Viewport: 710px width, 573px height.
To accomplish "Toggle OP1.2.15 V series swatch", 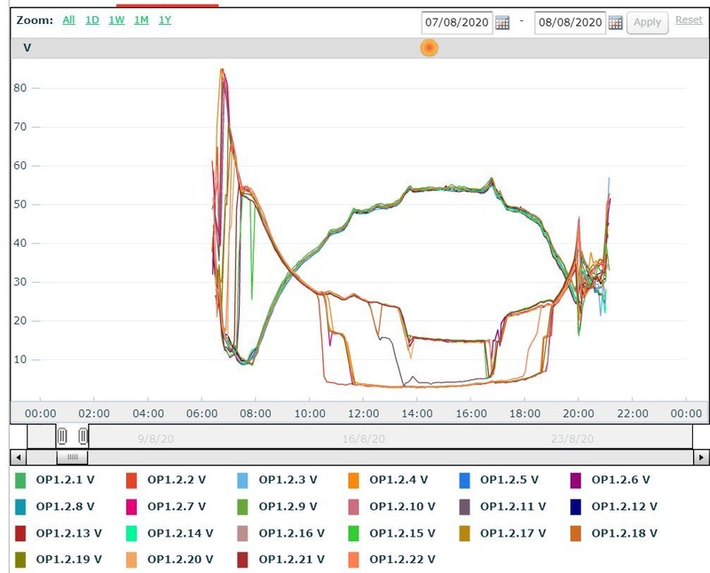I will pos(353,534).
